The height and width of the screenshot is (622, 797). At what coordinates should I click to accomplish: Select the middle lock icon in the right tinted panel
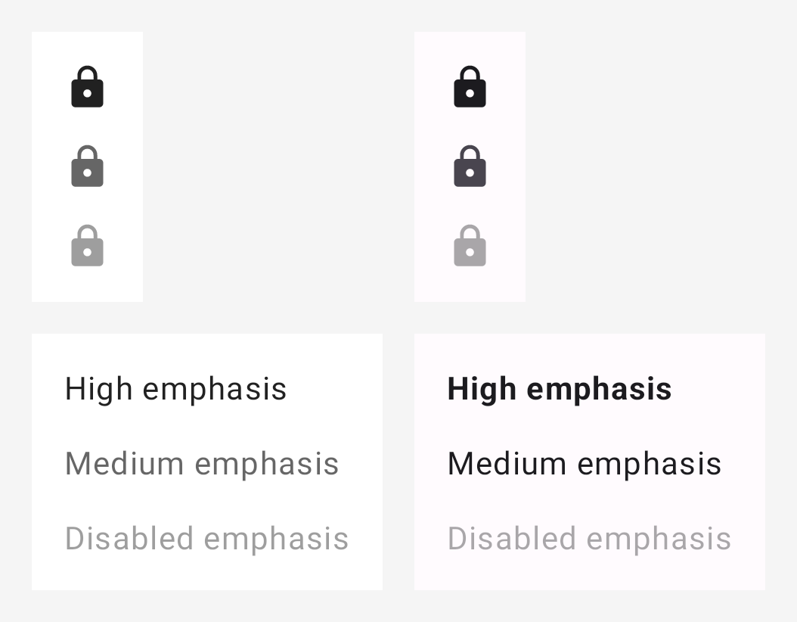(470, 166)
